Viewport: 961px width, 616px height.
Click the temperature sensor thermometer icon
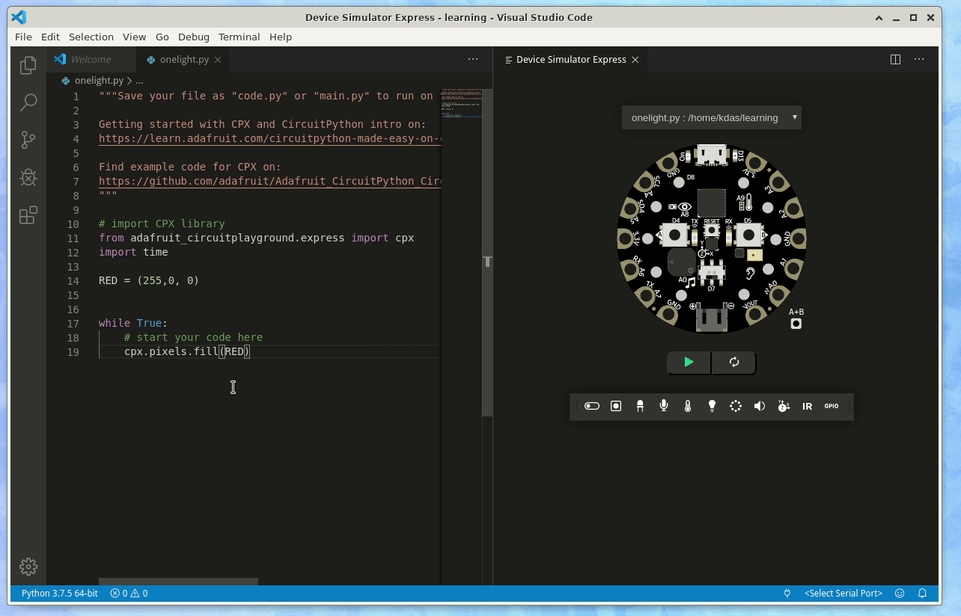688,406
